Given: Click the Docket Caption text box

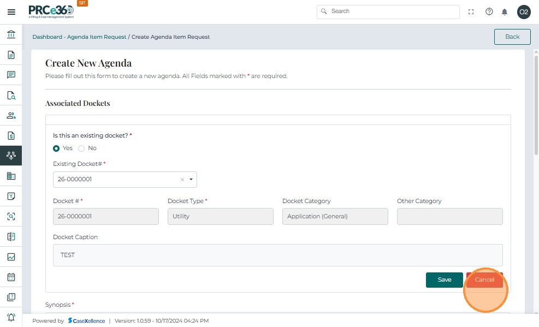Looking at the screenshot, I should tap(277, 255).
